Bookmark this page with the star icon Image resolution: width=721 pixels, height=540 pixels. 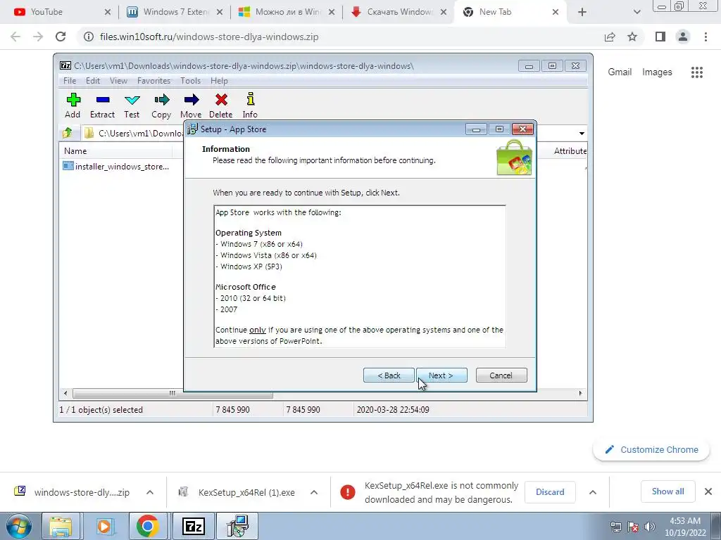(x=632, y=37)
